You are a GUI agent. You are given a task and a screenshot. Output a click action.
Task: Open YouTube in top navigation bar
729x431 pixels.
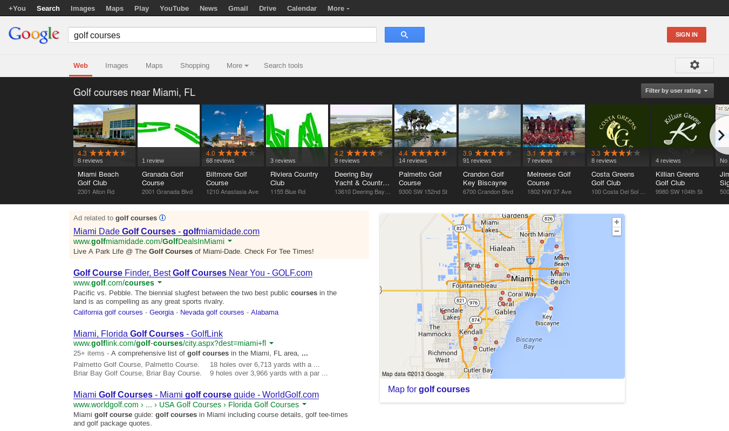[x=174, y=8]
